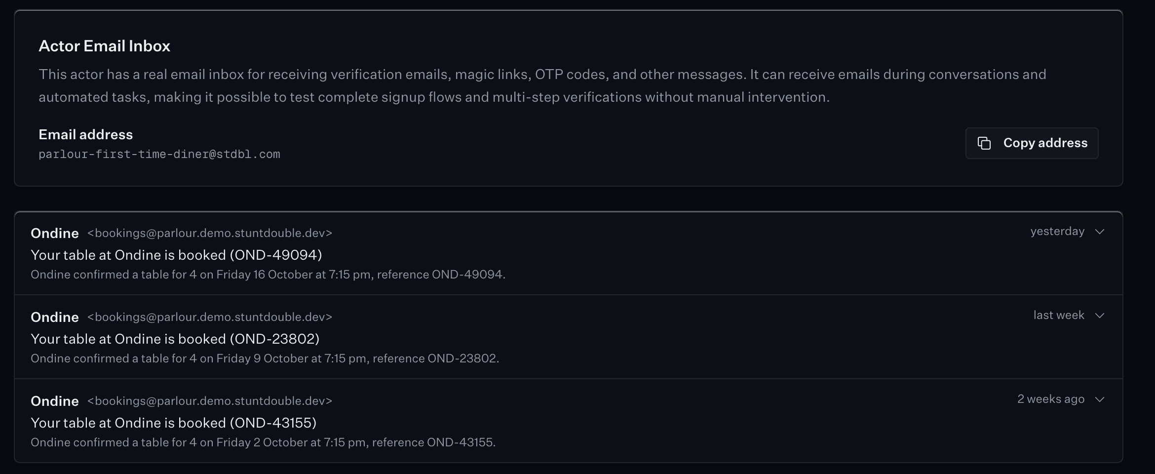
Task: Click the Friday 9 October preview text
Action: pyautogui.click(x=265, y=358)
